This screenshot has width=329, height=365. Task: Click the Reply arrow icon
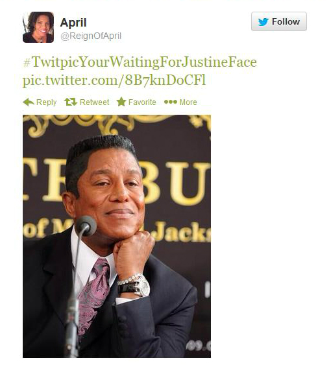(x=29, y=102)
